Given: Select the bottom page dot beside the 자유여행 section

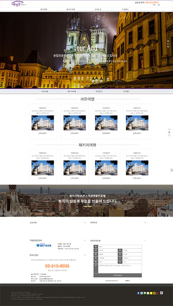Looking at the screenshot, I should pos(169,135).
